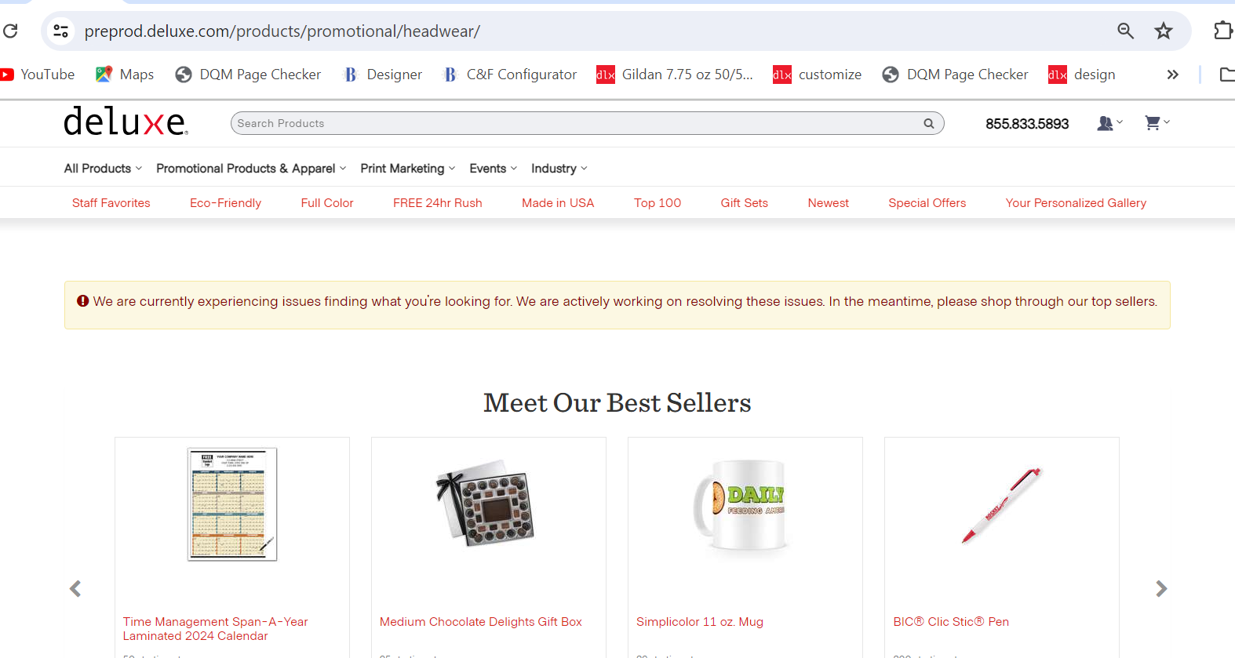Reload the page using the refresh icon
This screenshot has width=1235, height=658.
tap(11, 31)
